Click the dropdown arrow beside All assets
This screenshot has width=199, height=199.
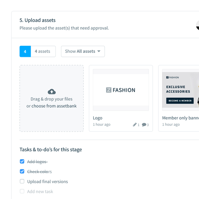click(x=99, y=51)
